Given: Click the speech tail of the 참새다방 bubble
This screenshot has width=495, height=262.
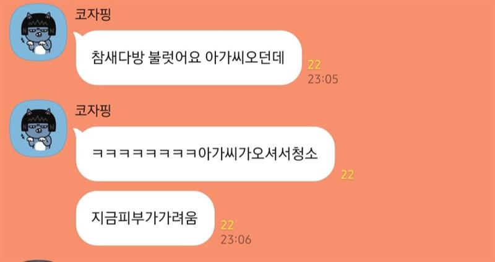Looking at the screenshot, I should 76,36.
